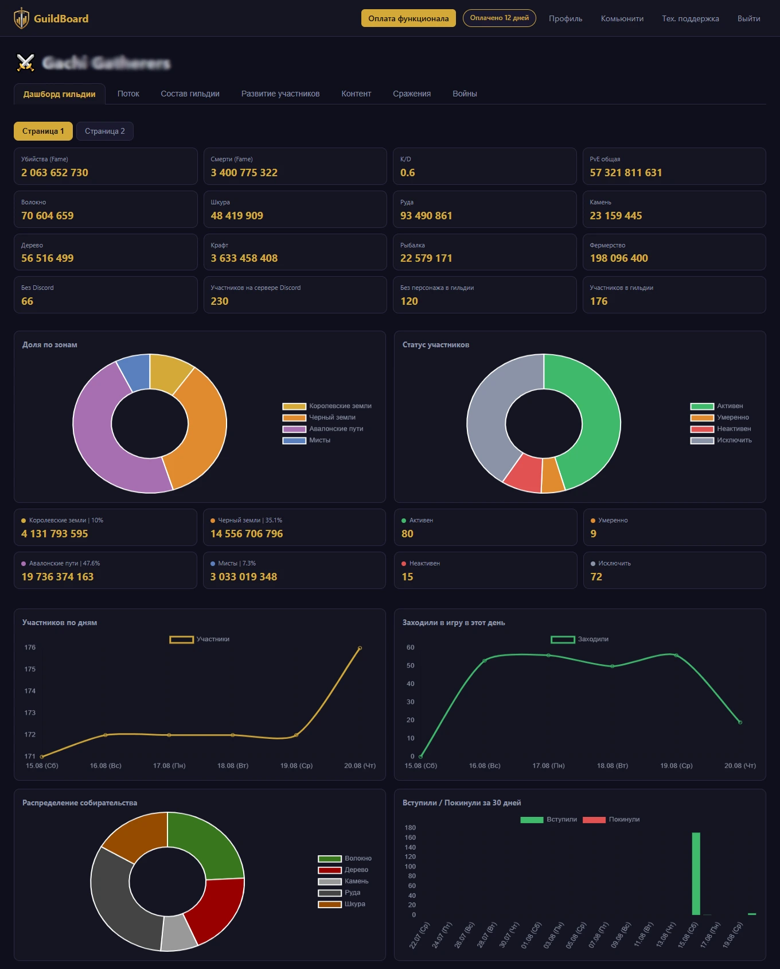Go to the Сражения tab
Screen dimensions: 780x969
(412, 94)
